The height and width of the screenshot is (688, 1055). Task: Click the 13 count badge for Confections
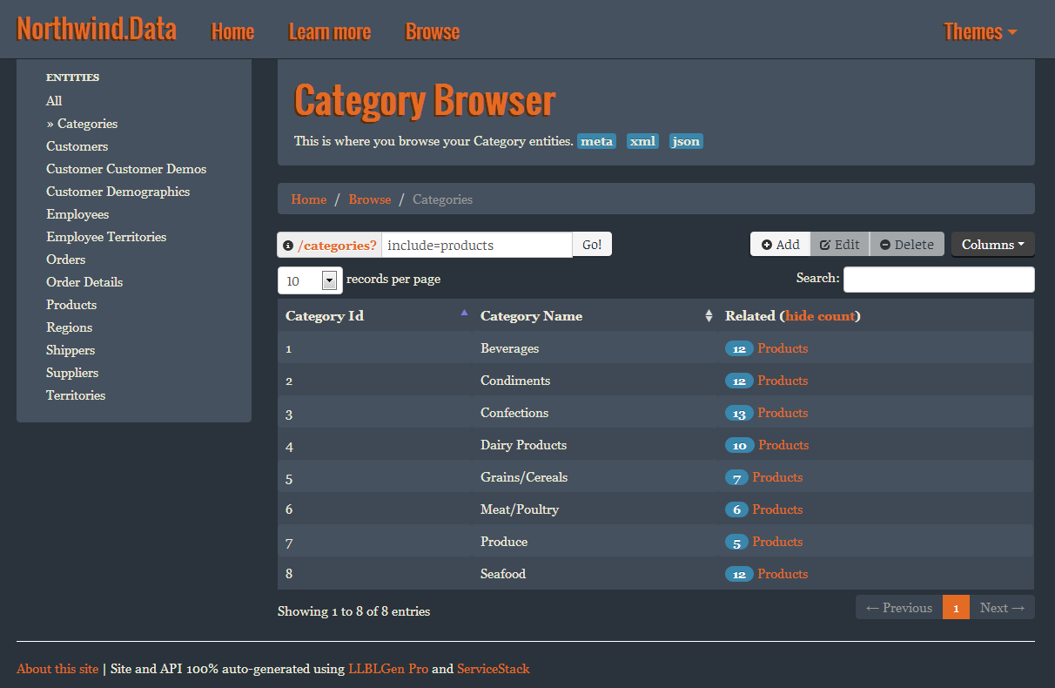tap(739, 414)
